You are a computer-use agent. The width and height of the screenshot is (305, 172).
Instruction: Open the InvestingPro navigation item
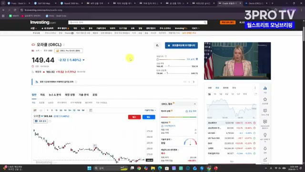tap(181, 28)
